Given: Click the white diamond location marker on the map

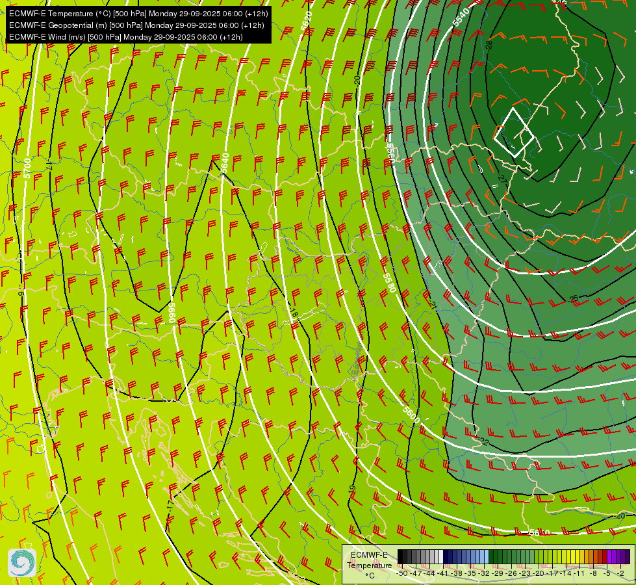Looking at the screenshot, I should pyautogui.click(x=514, y=133).
